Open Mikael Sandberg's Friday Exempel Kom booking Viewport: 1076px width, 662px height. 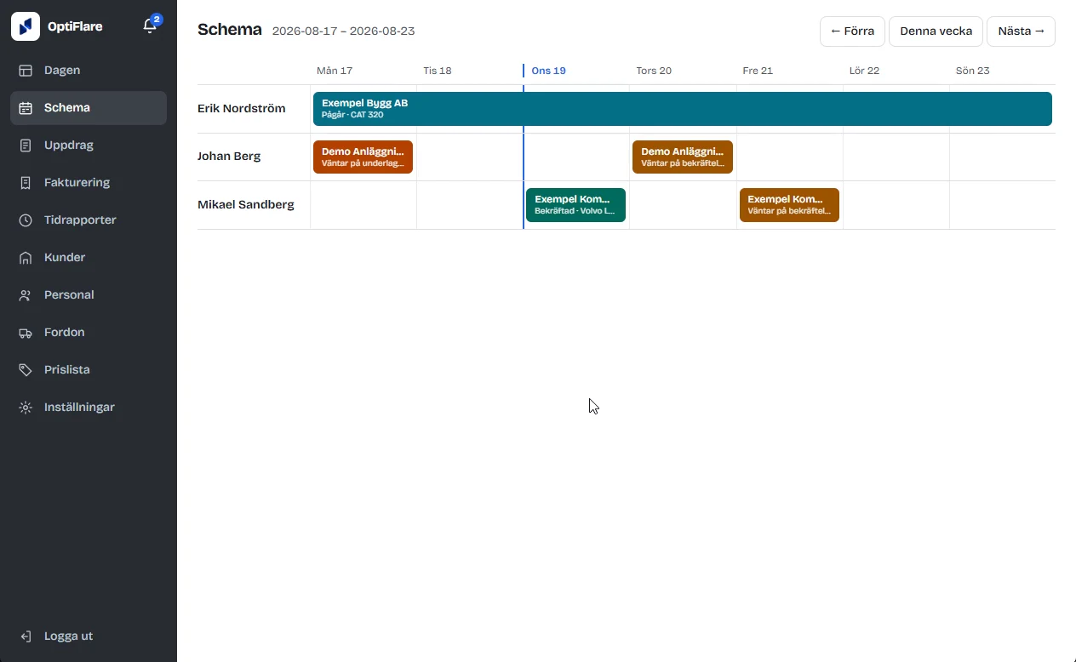[789, 205]
